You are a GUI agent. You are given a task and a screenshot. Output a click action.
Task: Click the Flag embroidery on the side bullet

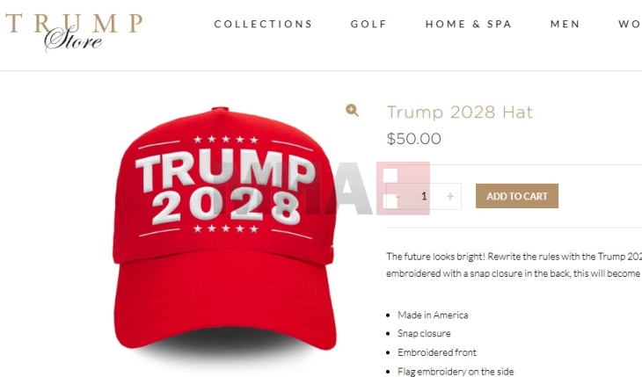point(456,371)
